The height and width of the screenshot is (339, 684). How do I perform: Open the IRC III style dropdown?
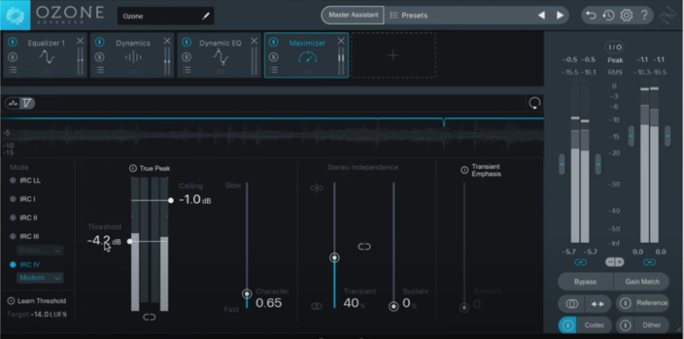39,251
